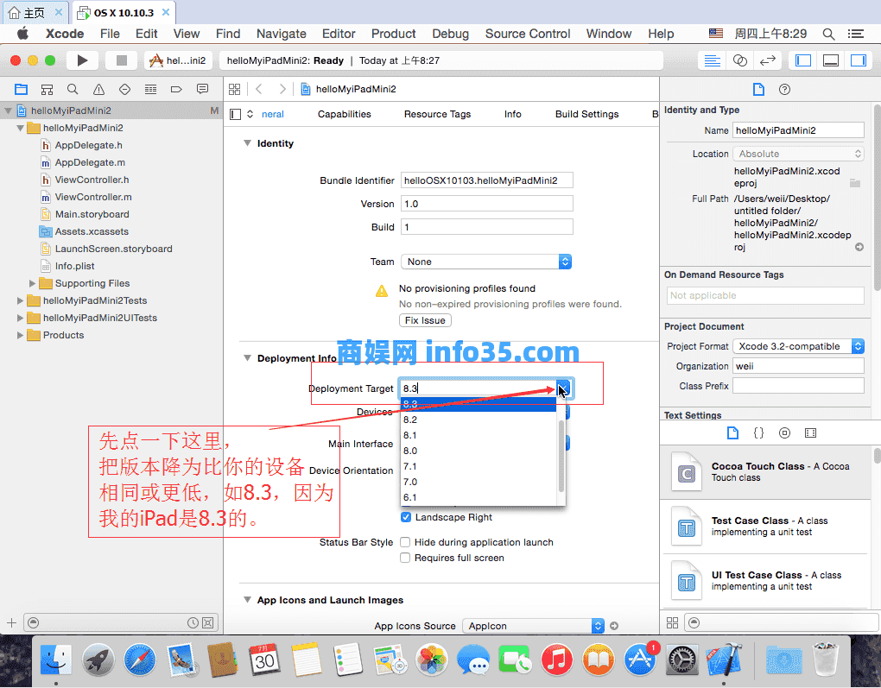
Task: Open the library grid view button
Action: (x=672, y=622)
